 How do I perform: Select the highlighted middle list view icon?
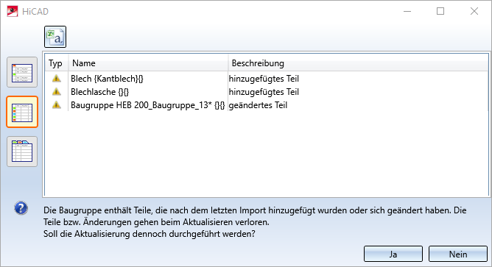tap(22, 113)
